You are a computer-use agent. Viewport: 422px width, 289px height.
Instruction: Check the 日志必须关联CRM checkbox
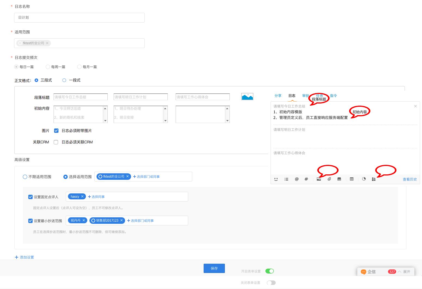pos(56,142)
